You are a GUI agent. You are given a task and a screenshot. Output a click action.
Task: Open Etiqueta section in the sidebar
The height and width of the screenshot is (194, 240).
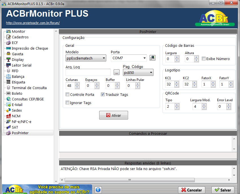tap(18, 82)
